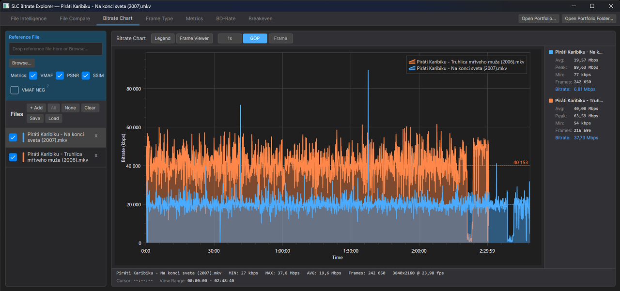
Task: Remove Na konci sveta file with X
Action: [x=96, y=136]
